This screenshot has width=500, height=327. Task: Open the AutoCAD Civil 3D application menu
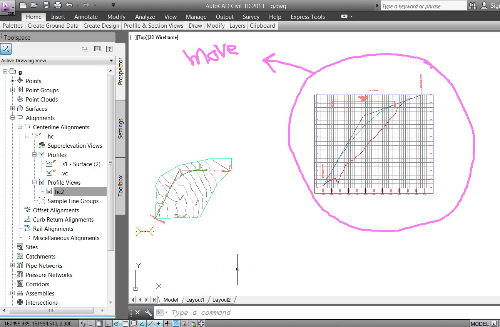tap(8, 7)
